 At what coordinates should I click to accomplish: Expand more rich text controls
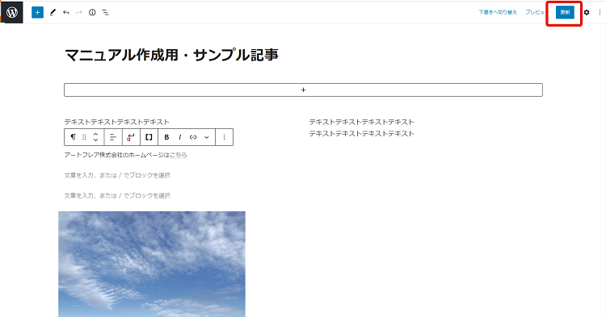click(206, 137)
